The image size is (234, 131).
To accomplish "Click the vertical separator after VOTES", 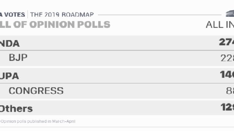I will (x=27, y=14).
